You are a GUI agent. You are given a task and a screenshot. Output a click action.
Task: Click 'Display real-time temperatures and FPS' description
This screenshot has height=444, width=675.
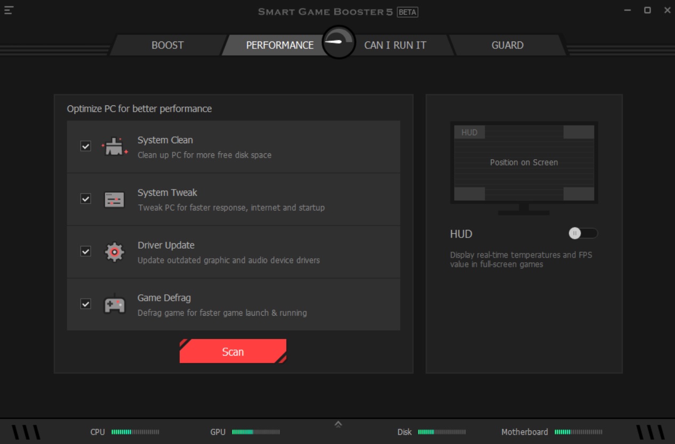click(521, 259)
